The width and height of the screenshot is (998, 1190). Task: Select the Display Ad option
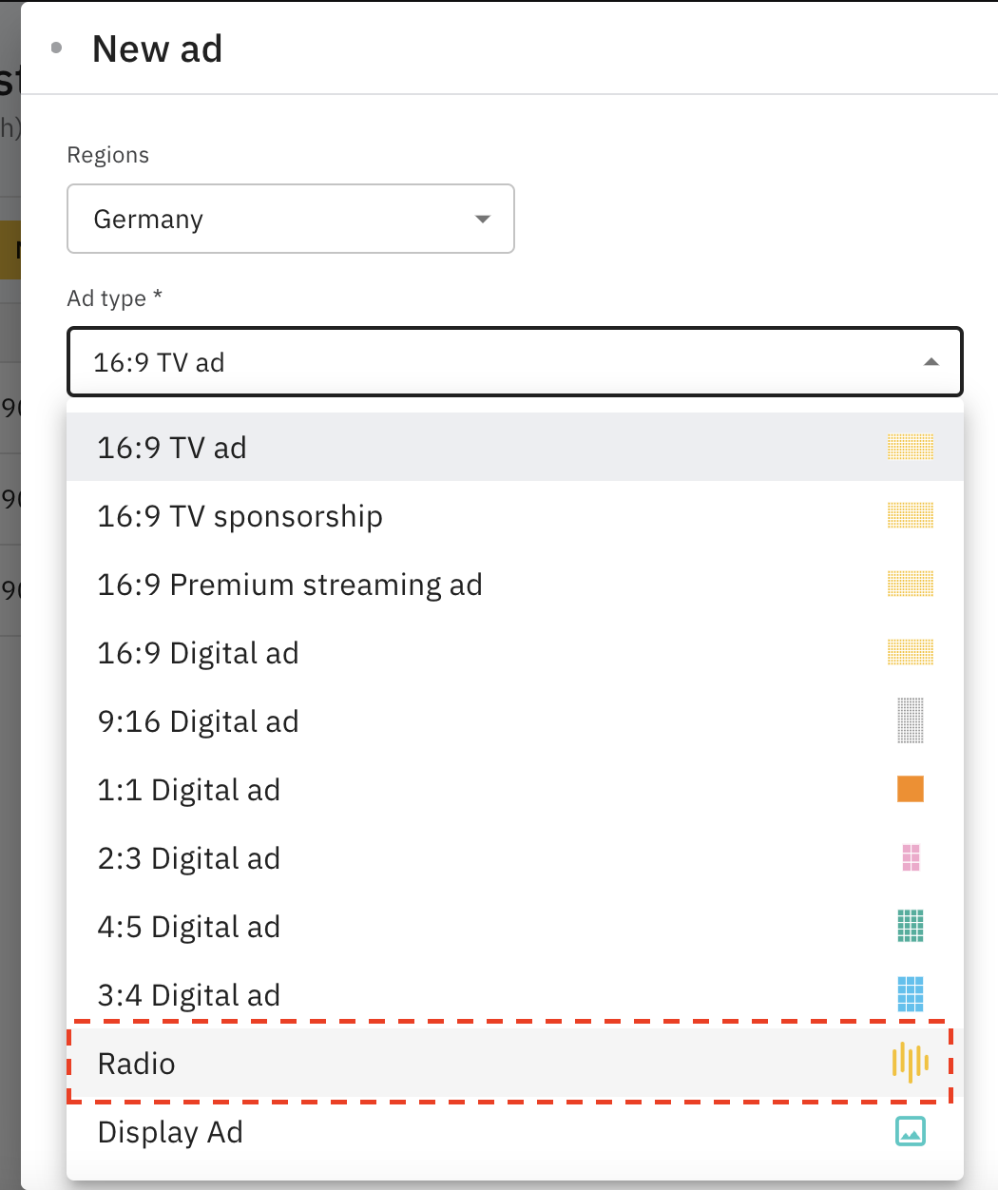[170, 1132]
